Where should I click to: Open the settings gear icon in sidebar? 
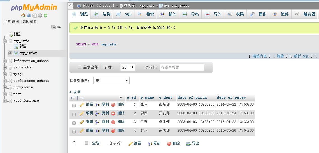pos(40,15)
